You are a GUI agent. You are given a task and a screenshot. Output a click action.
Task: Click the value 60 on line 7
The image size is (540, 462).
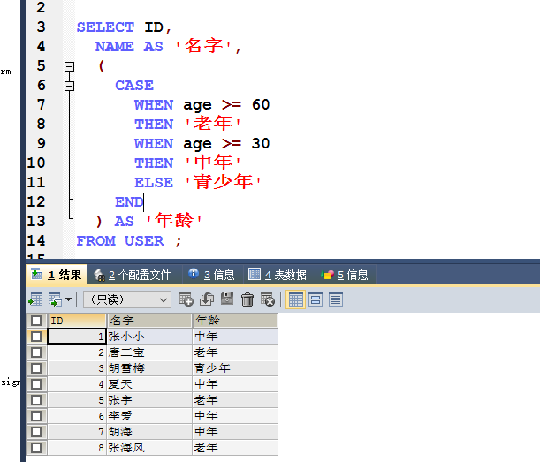coord(261,104)
